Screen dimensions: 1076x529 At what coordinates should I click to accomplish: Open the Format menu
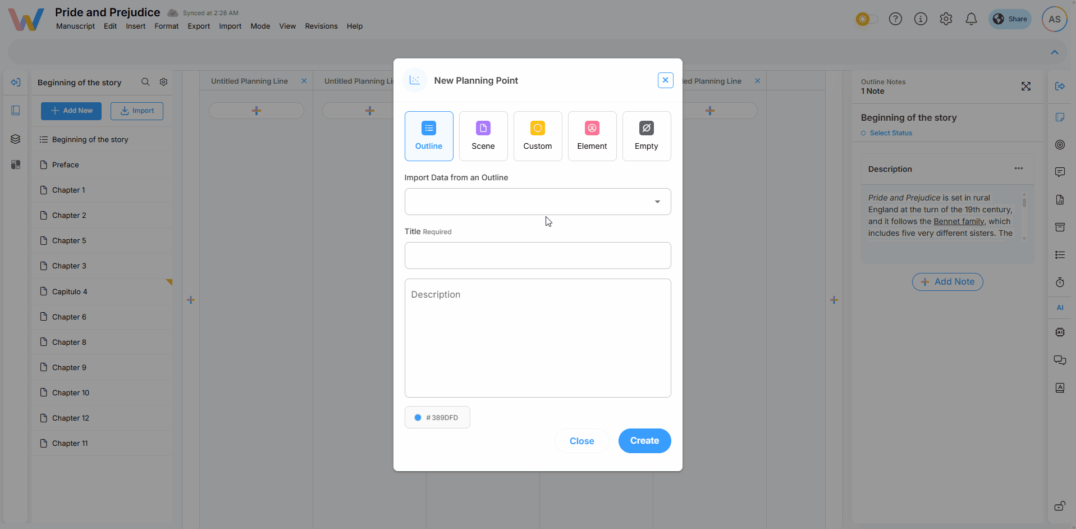166,26
